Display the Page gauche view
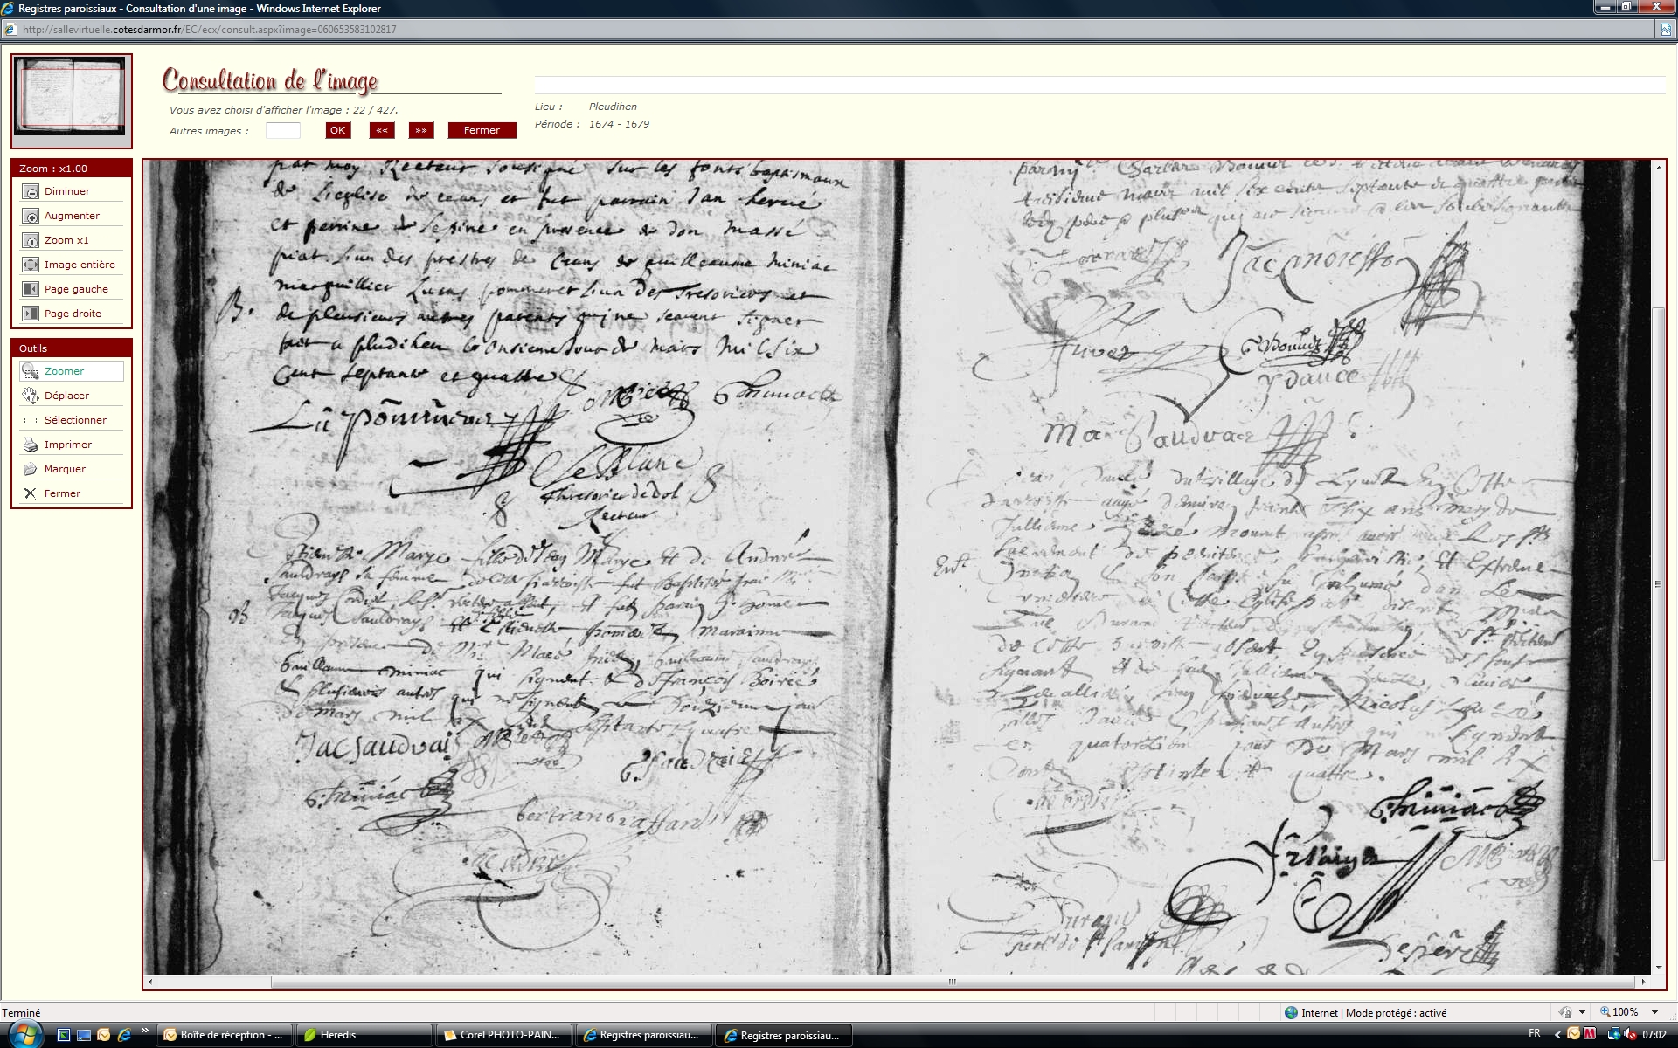This screenshot has width=1678, height=1048. (31, 289)
